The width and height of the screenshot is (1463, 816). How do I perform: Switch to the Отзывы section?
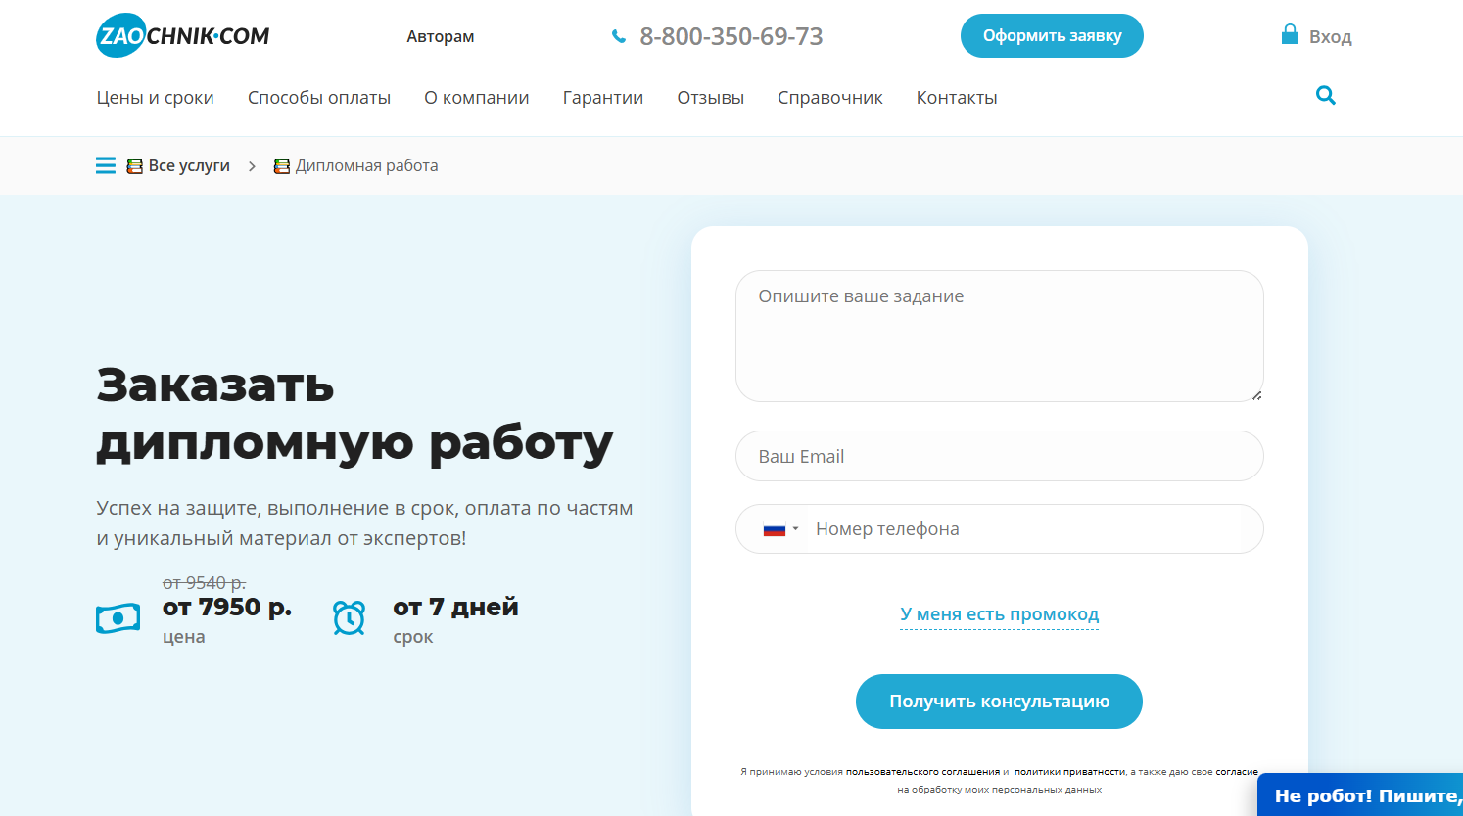click(710, 97)
